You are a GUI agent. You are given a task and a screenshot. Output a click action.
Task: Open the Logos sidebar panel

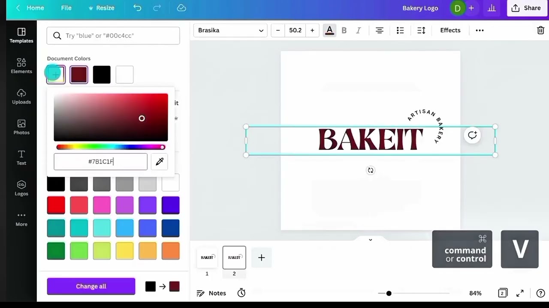21,188
